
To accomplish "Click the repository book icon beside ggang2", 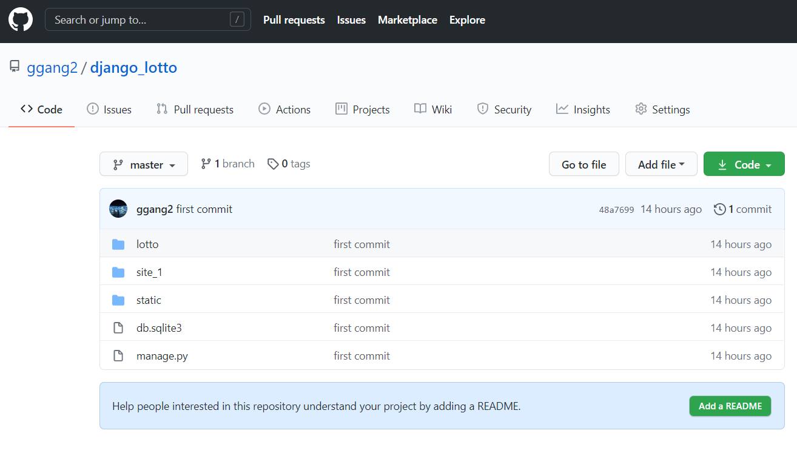I will click(x=15, y=67).
